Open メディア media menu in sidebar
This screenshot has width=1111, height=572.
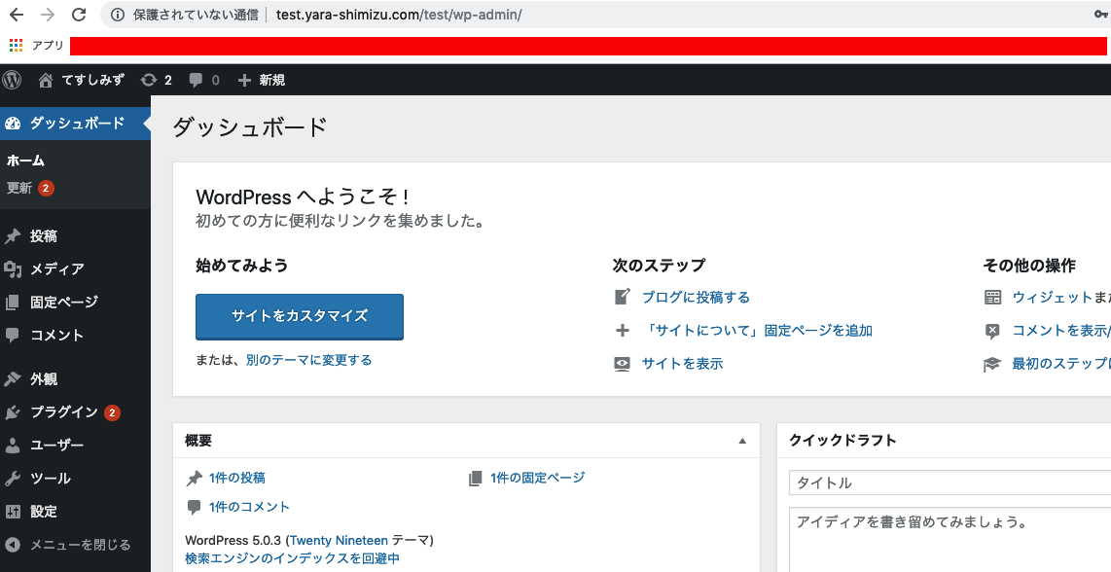click(56, 269)
